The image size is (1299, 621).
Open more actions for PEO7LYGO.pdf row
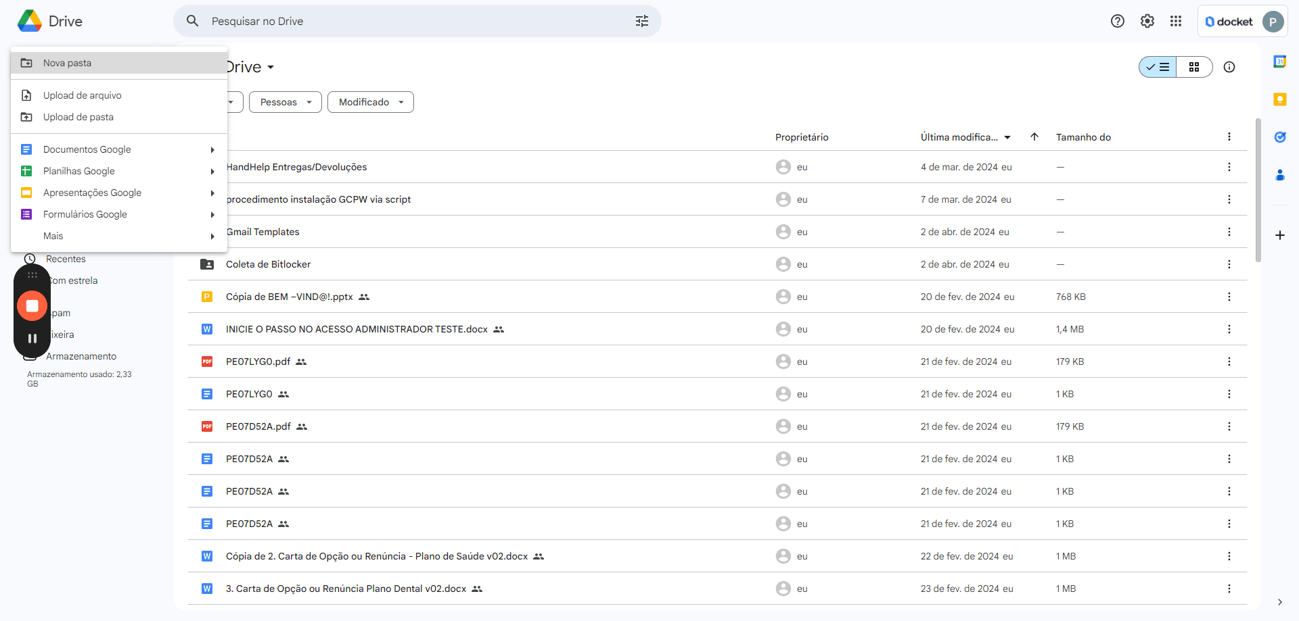pos(1229,362)
